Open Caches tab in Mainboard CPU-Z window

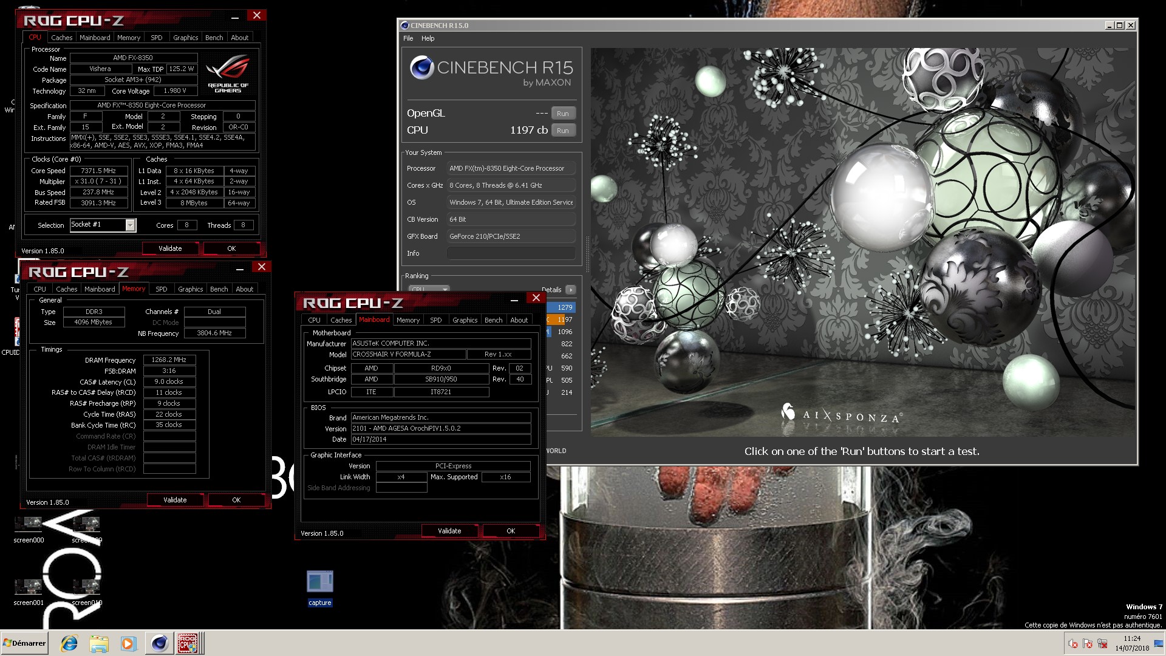341,320
